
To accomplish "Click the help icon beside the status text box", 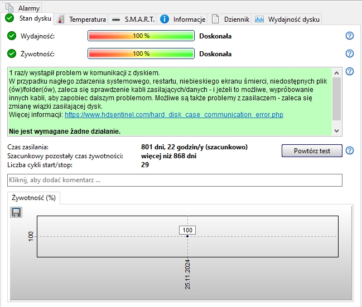I will pyautogui.click(x=350, y=71).
